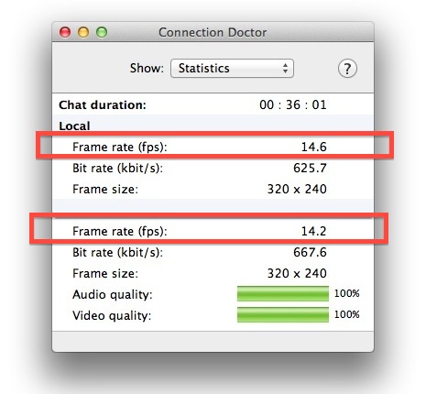Click the Audio quality green bar
Screen dimensions: 426x394
(283, 294)
